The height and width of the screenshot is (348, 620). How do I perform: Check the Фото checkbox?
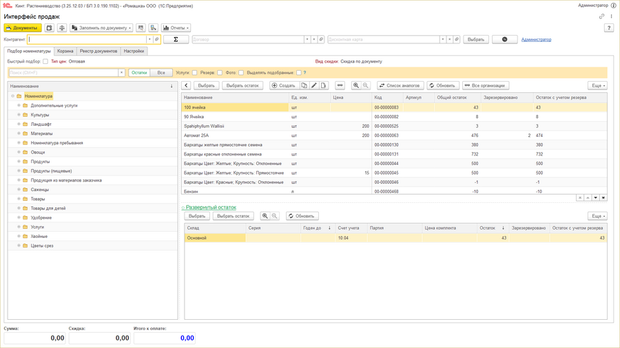point(241,73)
